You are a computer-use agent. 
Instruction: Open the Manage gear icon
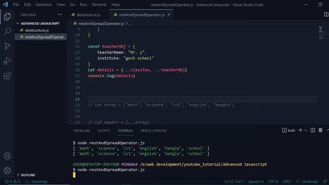click(7, 171)
